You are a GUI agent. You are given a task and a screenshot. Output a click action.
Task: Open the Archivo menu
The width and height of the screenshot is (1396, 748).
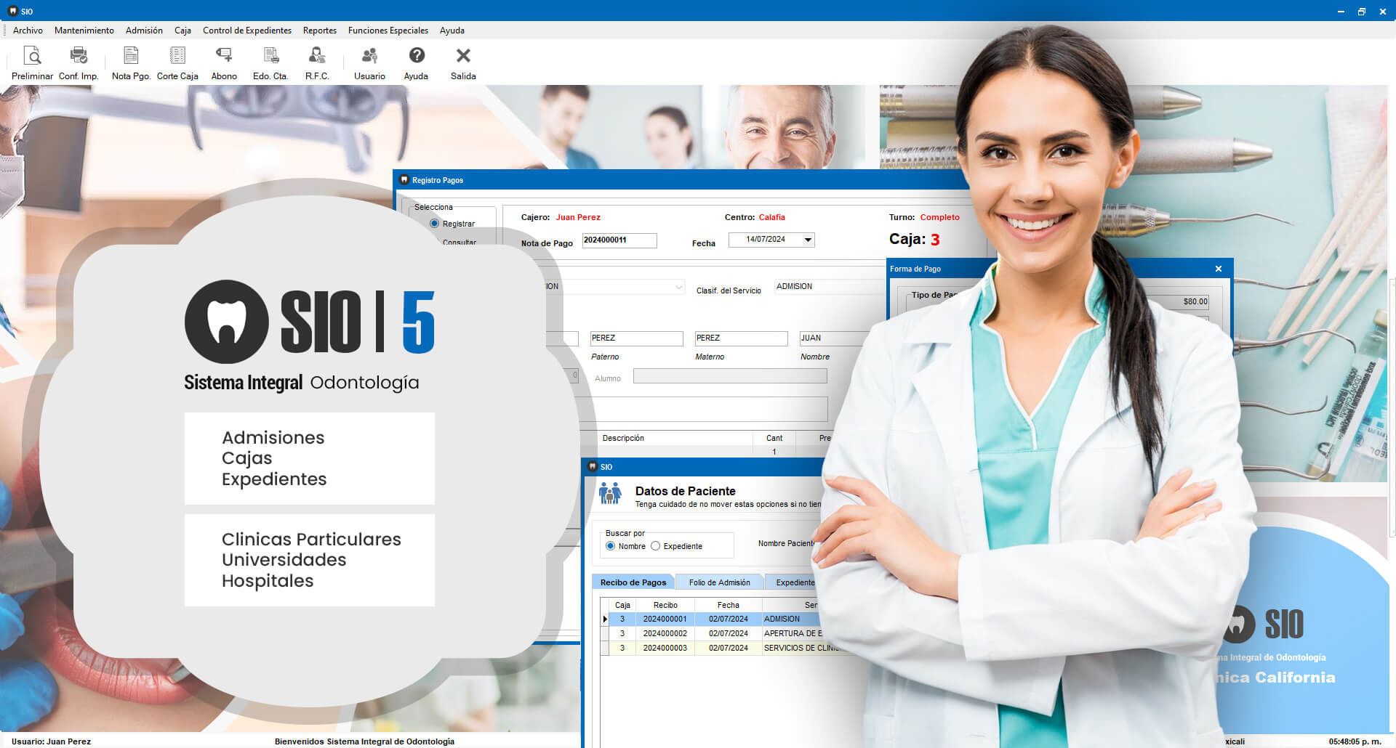click(x=28, y=31)
